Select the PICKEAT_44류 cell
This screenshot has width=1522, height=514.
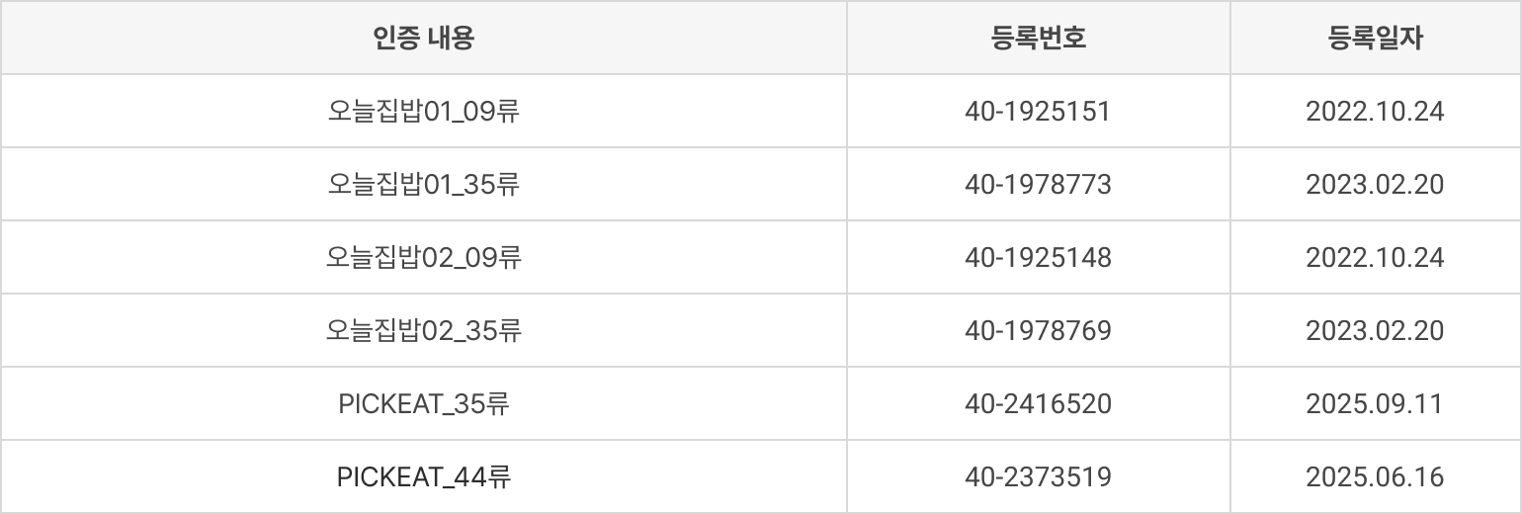424,477
